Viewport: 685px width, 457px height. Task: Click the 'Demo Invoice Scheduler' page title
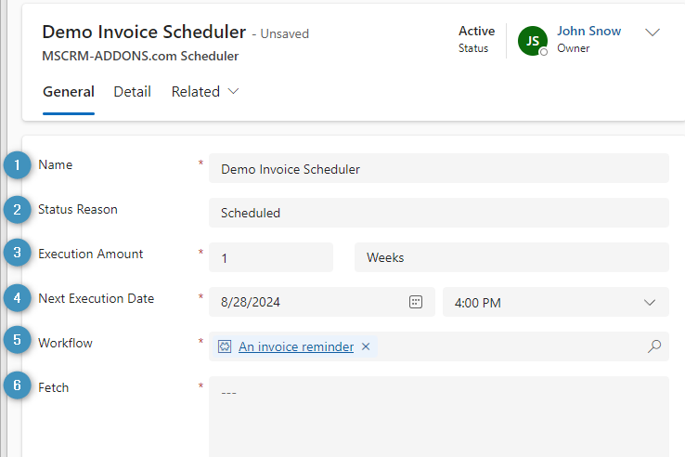[144, 32]
